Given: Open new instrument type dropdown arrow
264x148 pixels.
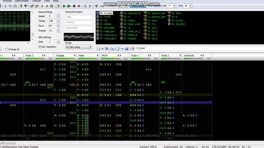Looking at the screenshot, I should (103, 49).
